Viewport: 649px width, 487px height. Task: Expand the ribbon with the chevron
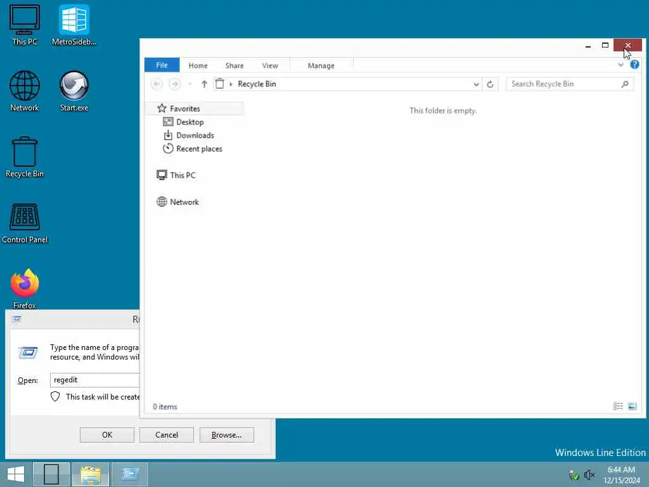point(620,65)
